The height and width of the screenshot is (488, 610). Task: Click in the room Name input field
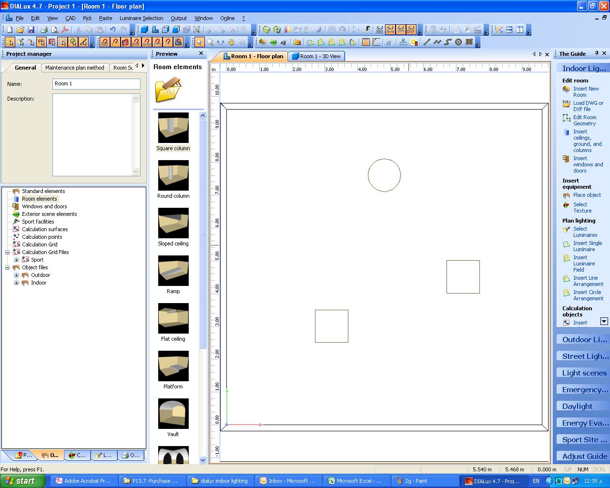96,84
